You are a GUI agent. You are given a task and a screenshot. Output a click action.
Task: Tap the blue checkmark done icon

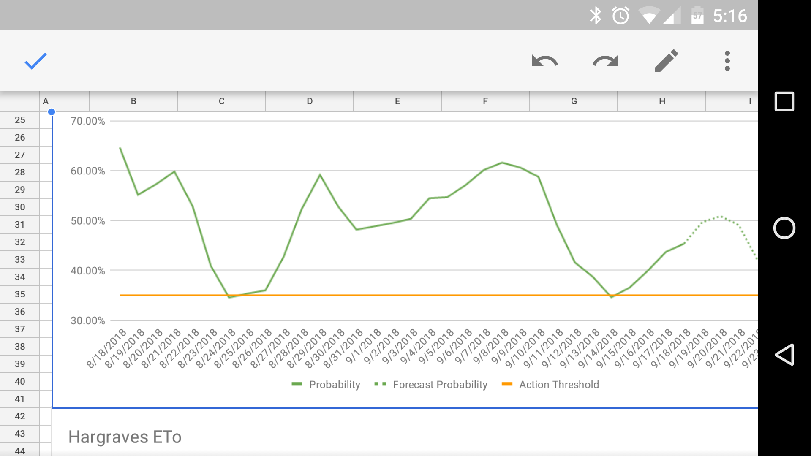35,61
